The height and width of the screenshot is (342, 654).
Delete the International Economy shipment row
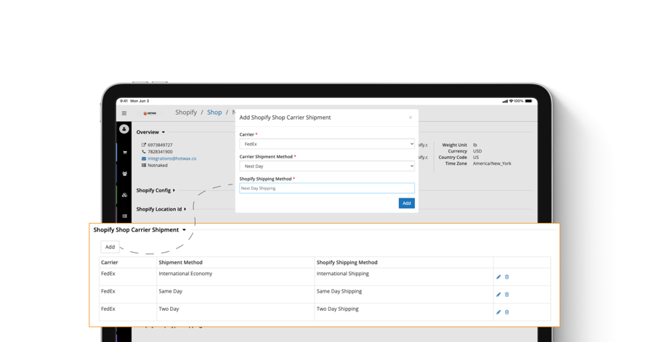point(507,277)
